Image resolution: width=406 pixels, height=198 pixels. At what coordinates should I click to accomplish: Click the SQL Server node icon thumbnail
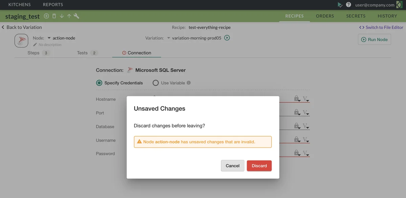coord(21,41)
